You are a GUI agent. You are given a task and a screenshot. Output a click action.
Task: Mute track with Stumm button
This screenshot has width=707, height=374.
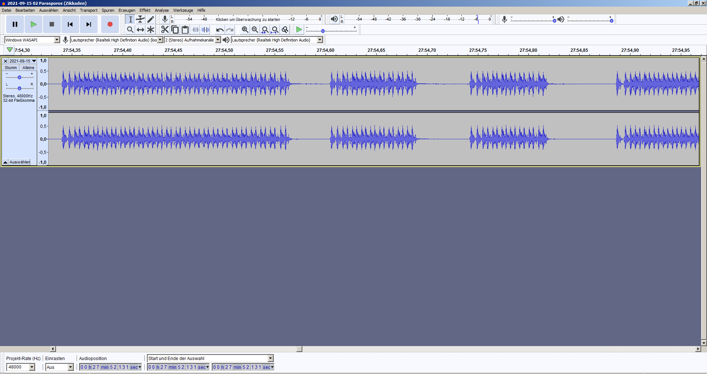coord(11,68)
